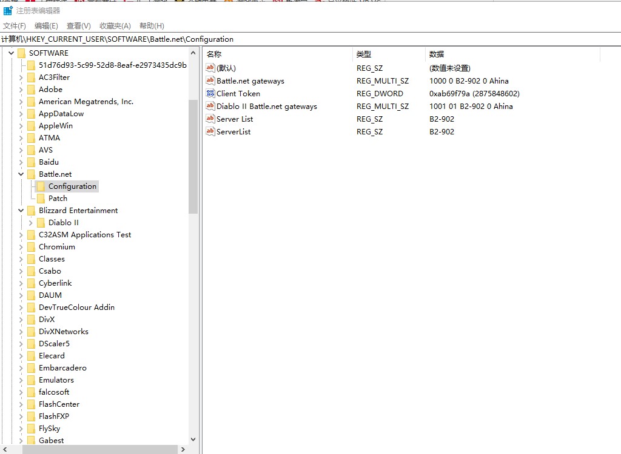Image resolution: width=621 pixels, height=454 pixels.
Task: Click the tree scrollbar up arrow
Action: pos(193,53)
